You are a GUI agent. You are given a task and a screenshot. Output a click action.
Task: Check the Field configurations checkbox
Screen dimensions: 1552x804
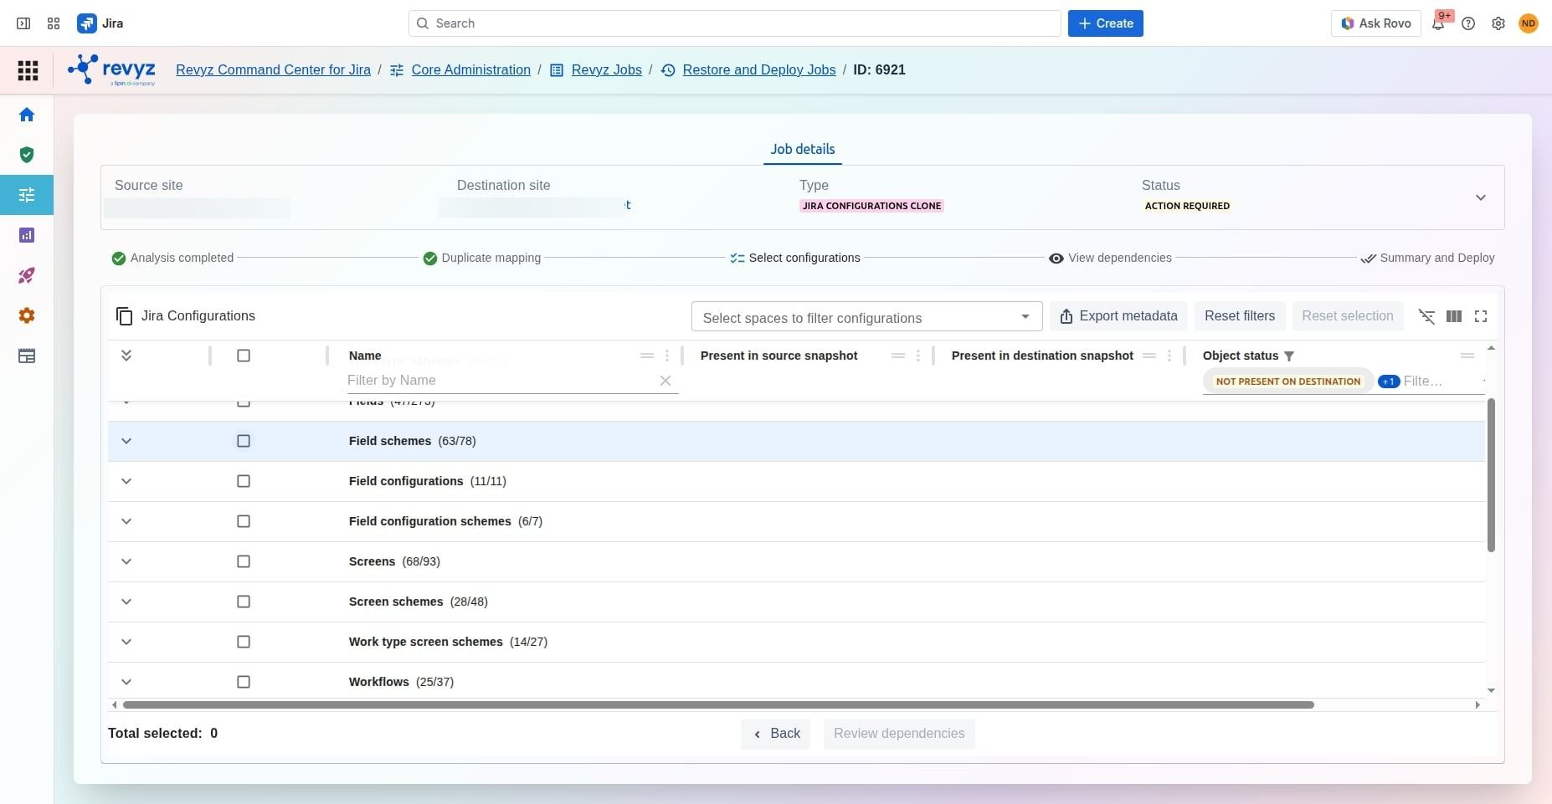pos(244,481)
